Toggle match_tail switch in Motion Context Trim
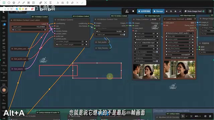The width and height of the screenshot is (214, 120). pyautogui.click(x=124, y=35)
